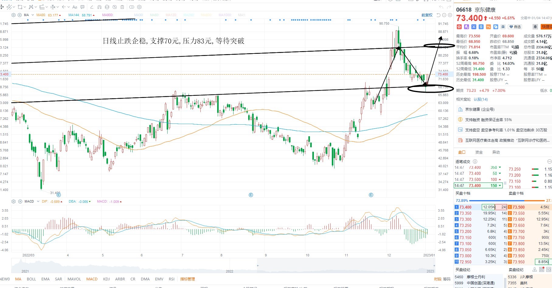The width and height of the screenshot is (552, 288).
Task: Expand rectangle tool dropdown arrow
Action: click(25, 7)
